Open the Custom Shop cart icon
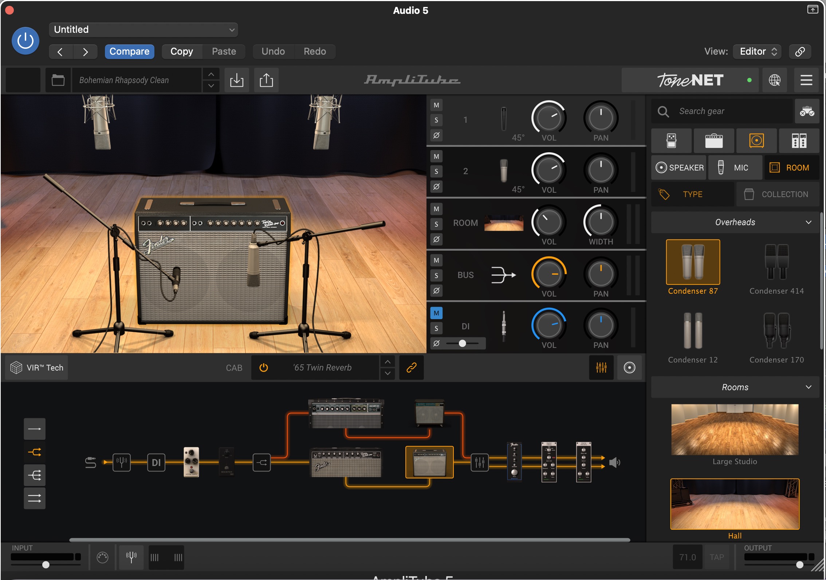Image resolution: width=826 pixels, height=580 pixels. pos(807,111)
